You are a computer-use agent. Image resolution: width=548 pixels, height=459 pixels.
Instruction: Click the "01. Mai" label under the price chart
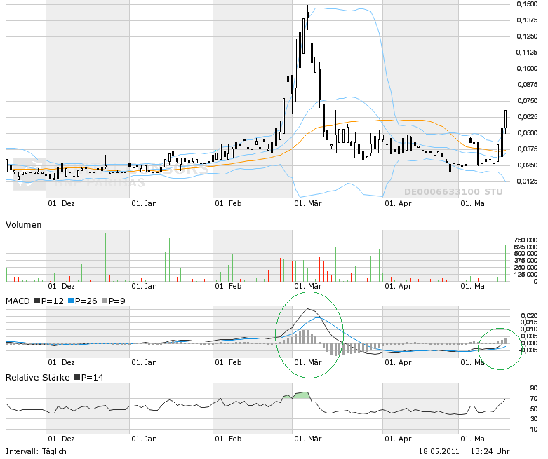tap(474, 203)
